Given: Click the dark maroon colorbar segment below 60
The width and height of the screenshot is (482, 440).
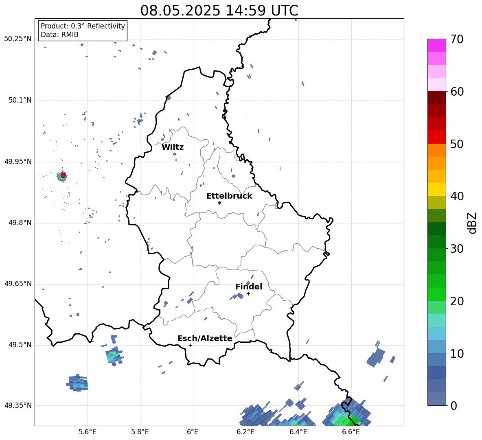Looking at the screenshot, I should tap(436, 98).
